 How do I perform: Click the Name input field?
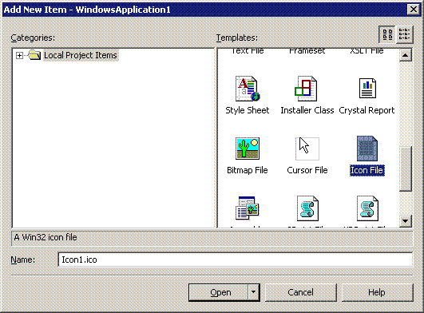[x=236, y=260]
